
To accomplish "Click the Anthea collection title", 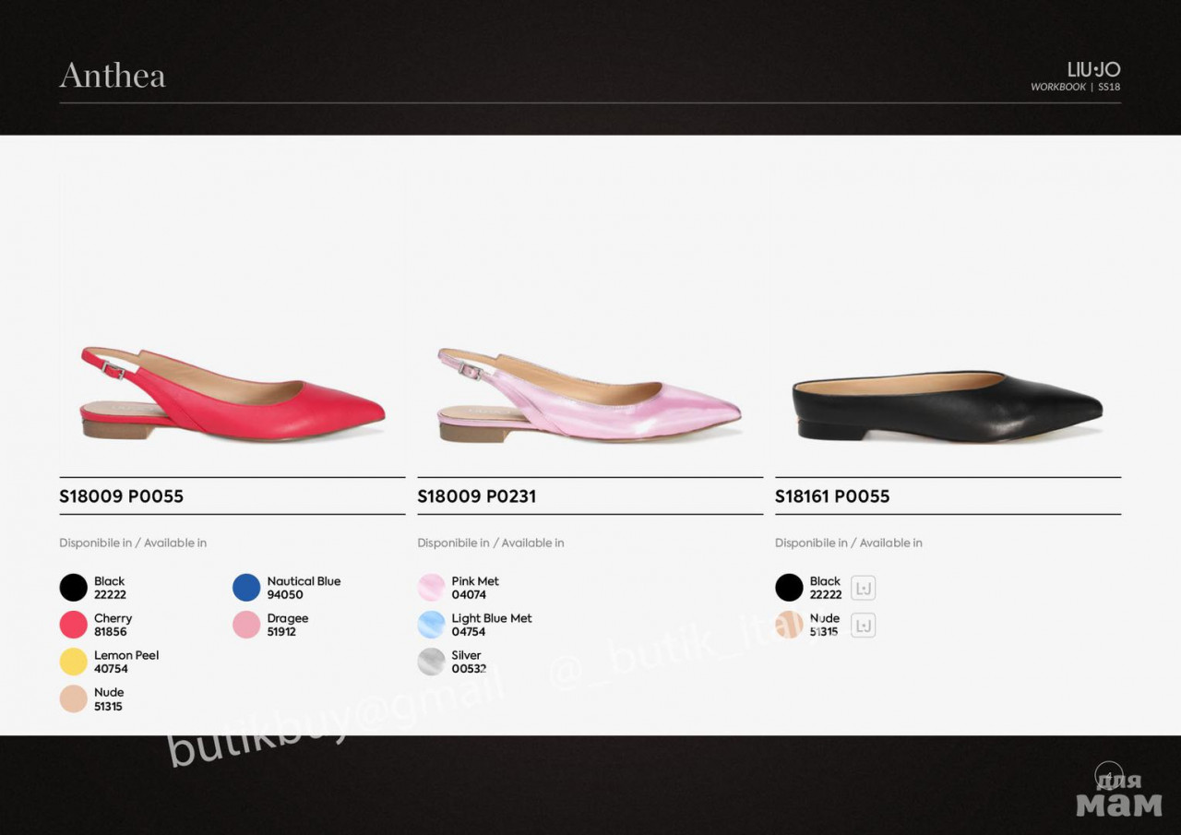I will [113, 76].
